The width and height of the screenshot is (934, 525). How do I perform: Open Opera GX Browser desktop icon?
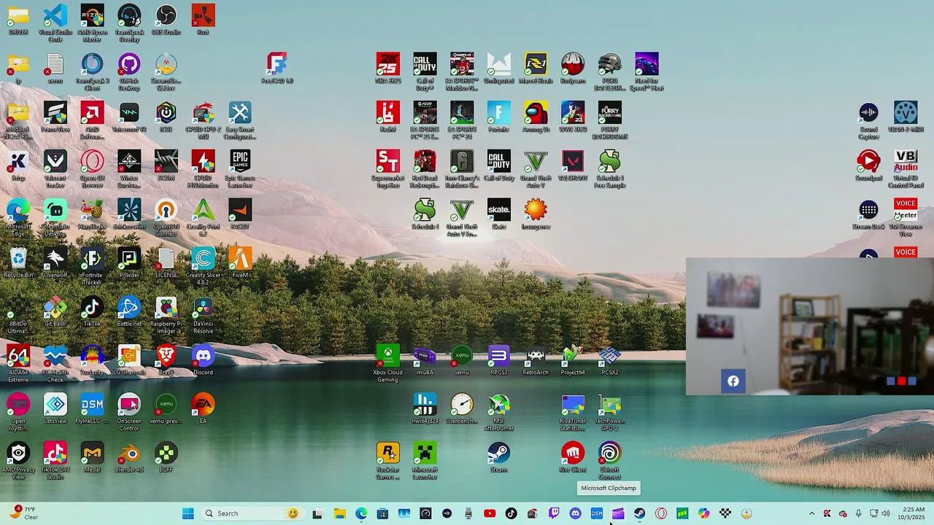pyautogui.click(x=92, y=168)
